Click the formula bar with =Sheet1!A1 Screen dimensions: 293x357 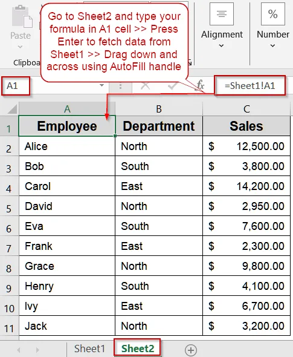pyautogui.click(x=250, y=85)
